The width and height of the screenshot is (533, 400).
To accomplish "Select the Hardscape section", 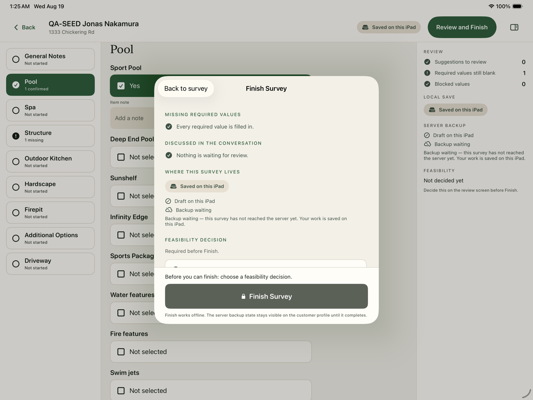I will point(50,187).
